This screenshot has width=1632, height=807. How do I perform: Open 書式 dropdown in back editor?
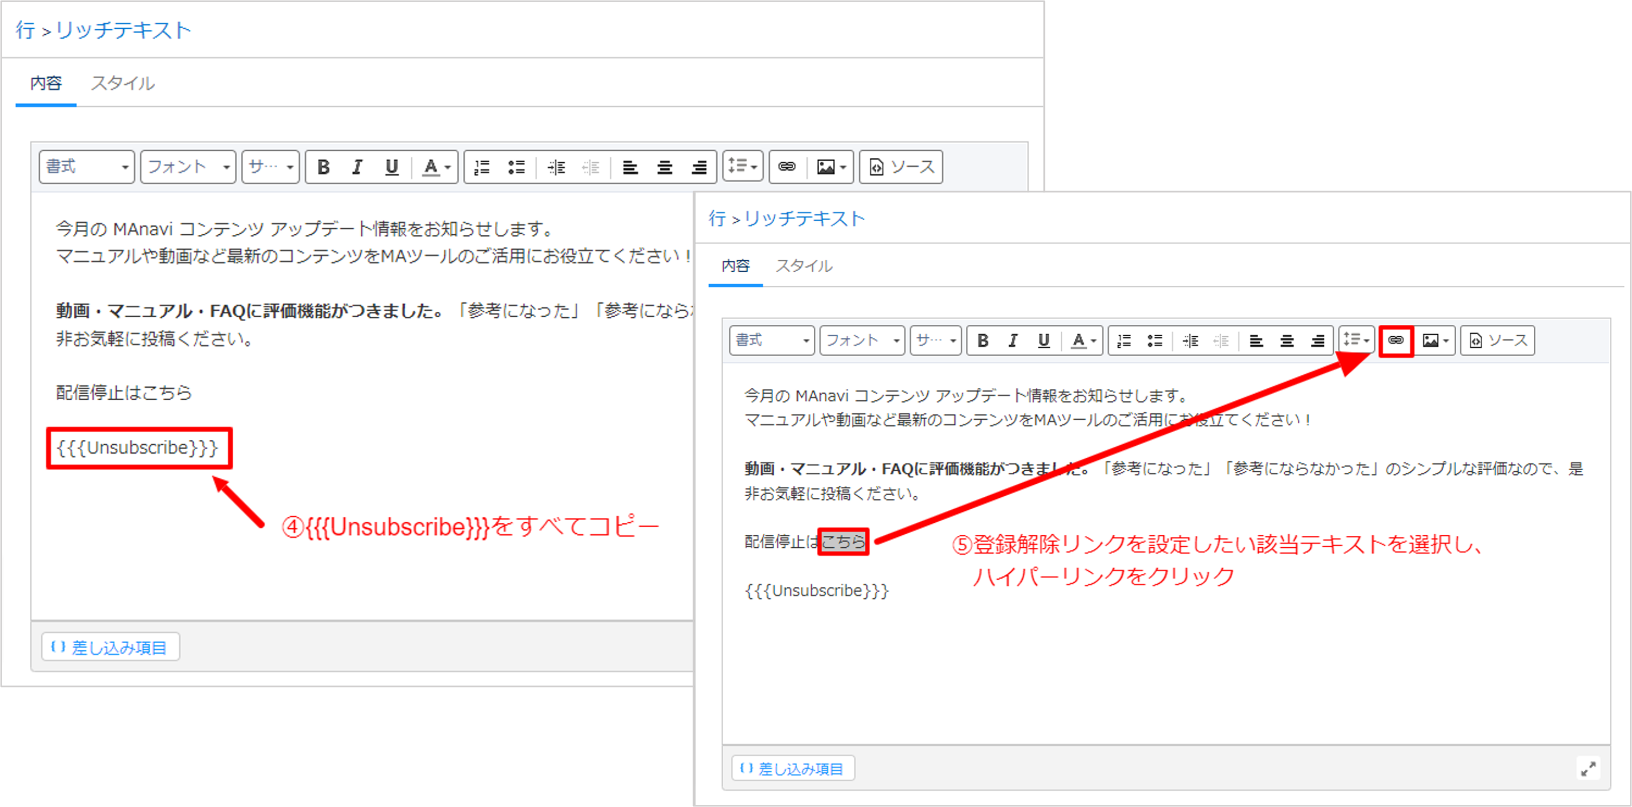click(x=87, y=166)
